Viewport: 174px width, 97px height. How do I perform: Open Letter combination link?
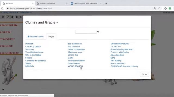[76, 49]
